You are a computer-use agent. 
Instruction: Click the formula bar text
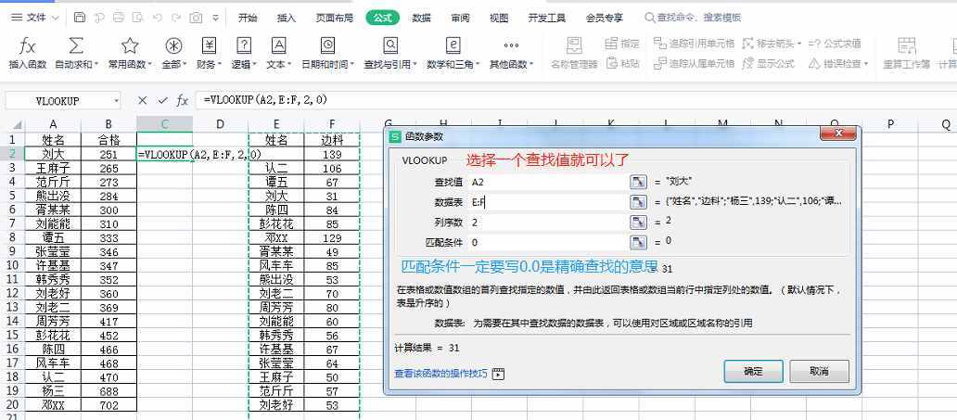(265, 100)
